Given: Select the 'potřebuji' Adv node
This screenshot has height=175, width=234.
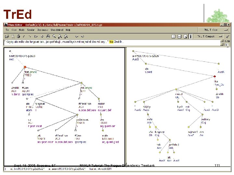Looking at the screenshot, I should [x=170, y=140].
